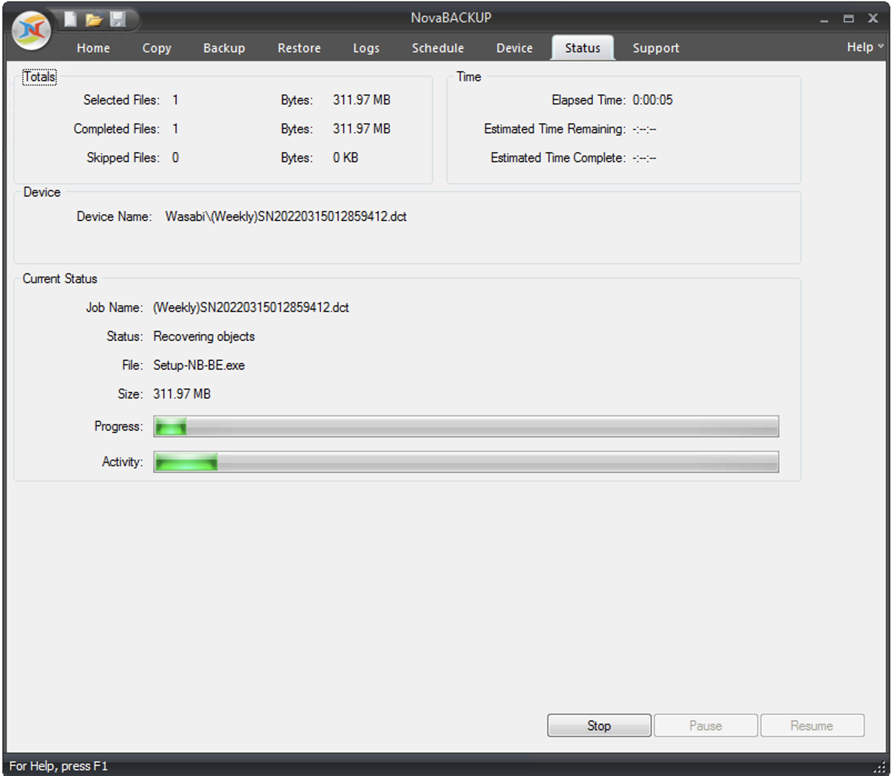Switch to the Home tab
896x776 pixels.
(x=93, y=48)
